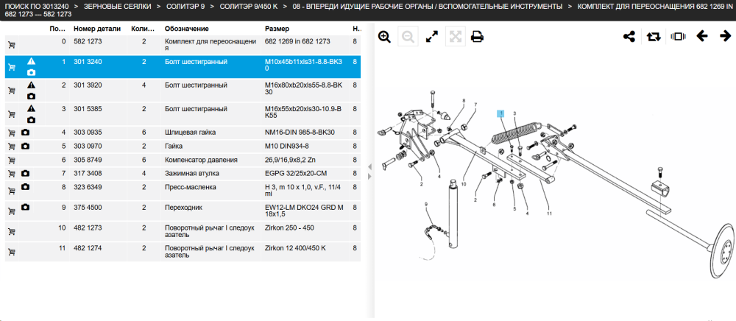Expand parts list using right splitter arrow
This screenshot has width=736, height=321.
point(369,177)
